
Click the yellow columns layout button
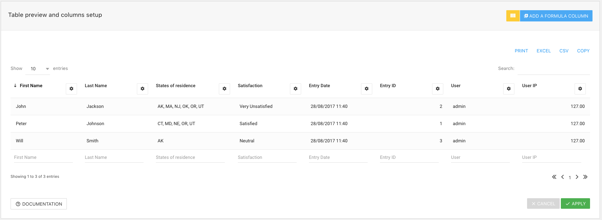tap(513, 16)
